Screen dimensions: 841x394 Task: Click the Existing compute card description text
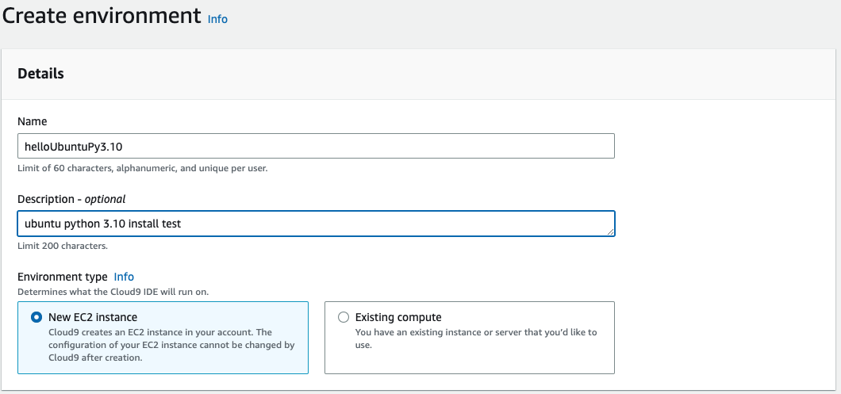coord(476,339)
